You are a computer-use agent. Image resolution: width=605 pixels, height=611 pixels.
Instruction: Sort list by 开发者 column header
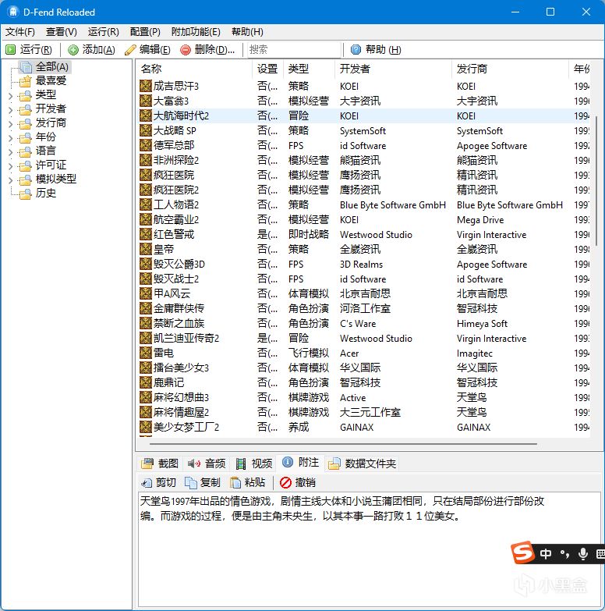coord(393,69)
